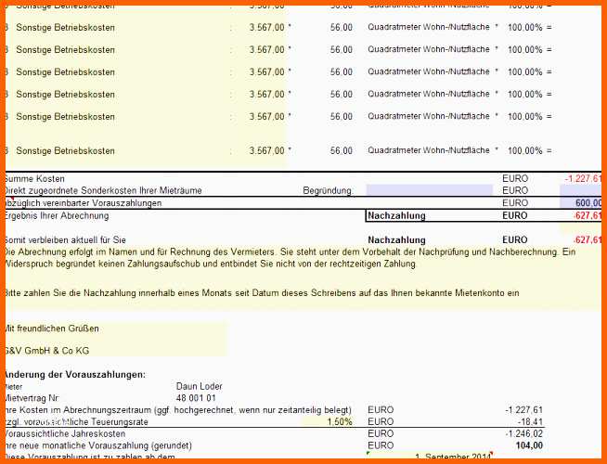Select the tenant name Daun Loder
607x464 pixels.
click(x=199, y=386)
